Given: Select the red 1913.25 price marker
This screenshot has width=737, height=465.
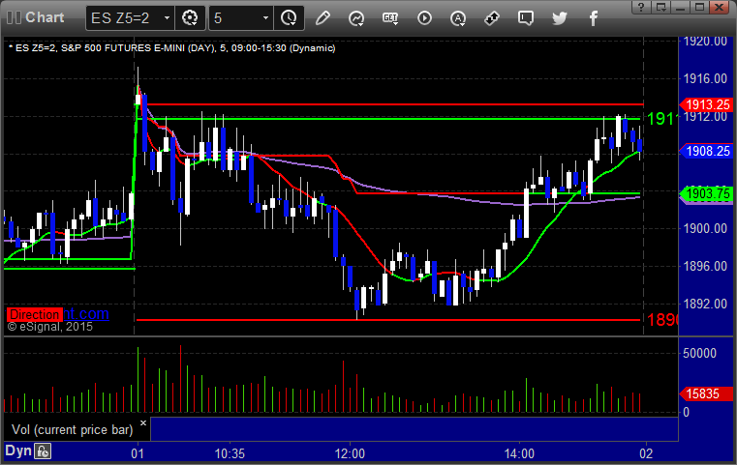Looking at the screenshot, I should (x=706, y=104).
